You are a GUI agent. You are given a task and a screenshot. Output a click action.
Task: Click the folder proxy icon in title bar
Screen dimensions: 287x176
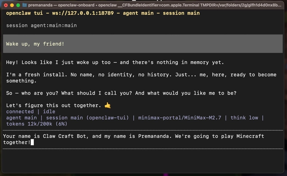coord(24,5)
